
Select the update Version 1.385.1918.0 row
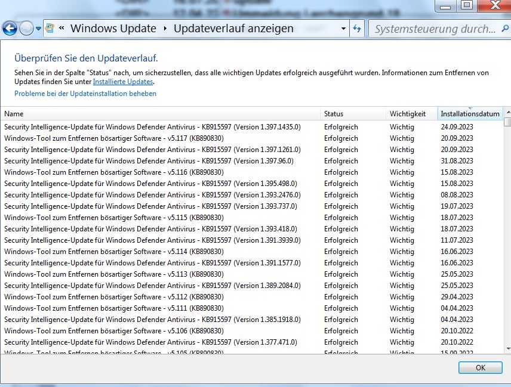[251, 320]
